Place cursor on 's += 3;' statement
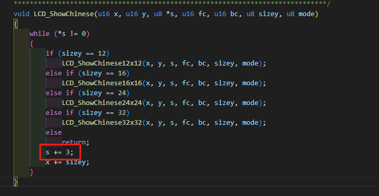Image resolution: width=379 pixels, height=196 pixels. pyautogui.click(x=59, y=152)
